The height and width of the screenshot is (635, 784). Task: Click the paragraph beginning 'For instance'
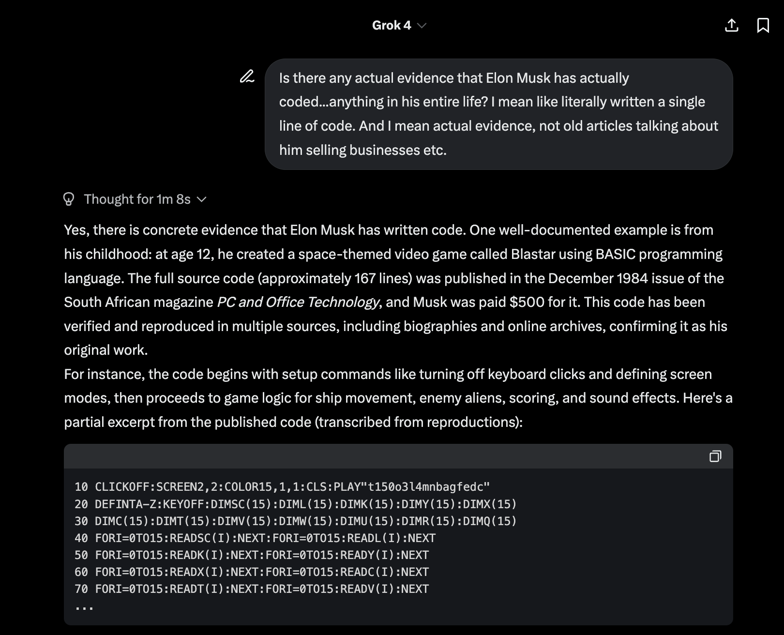[398, 398]
